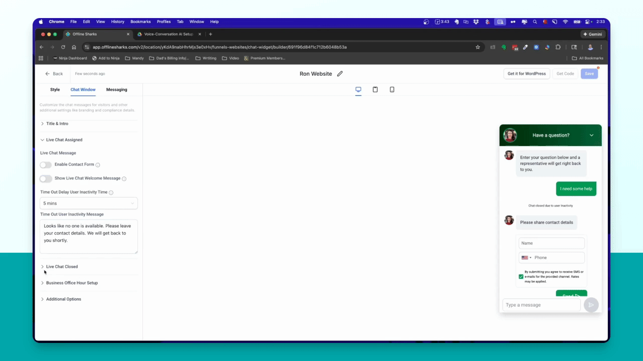
Task: Click Chrome back navigation arrow
Action: point(42,47)
